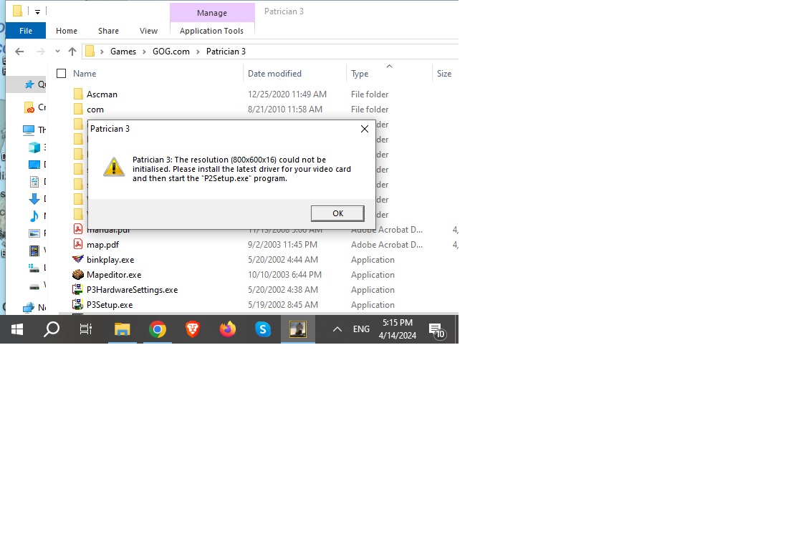The width and height of the screenshot is (811, 539).
Task: Launch Google Chrome from taskbar
Action: [x=157, y=329]
